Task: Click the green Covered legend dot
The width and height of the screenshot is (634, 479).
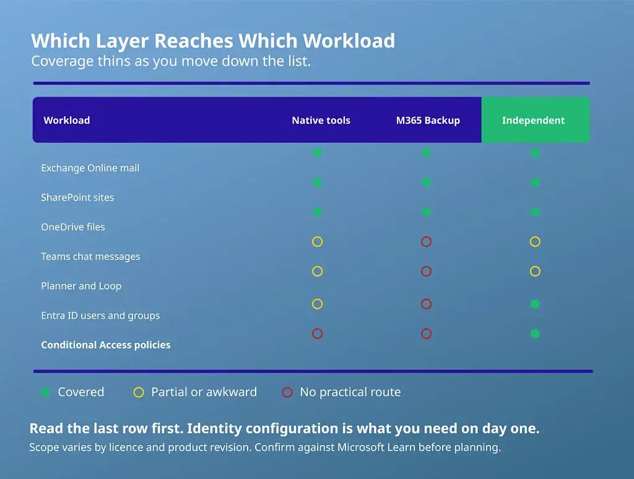Action: click(x=46, y=392)
